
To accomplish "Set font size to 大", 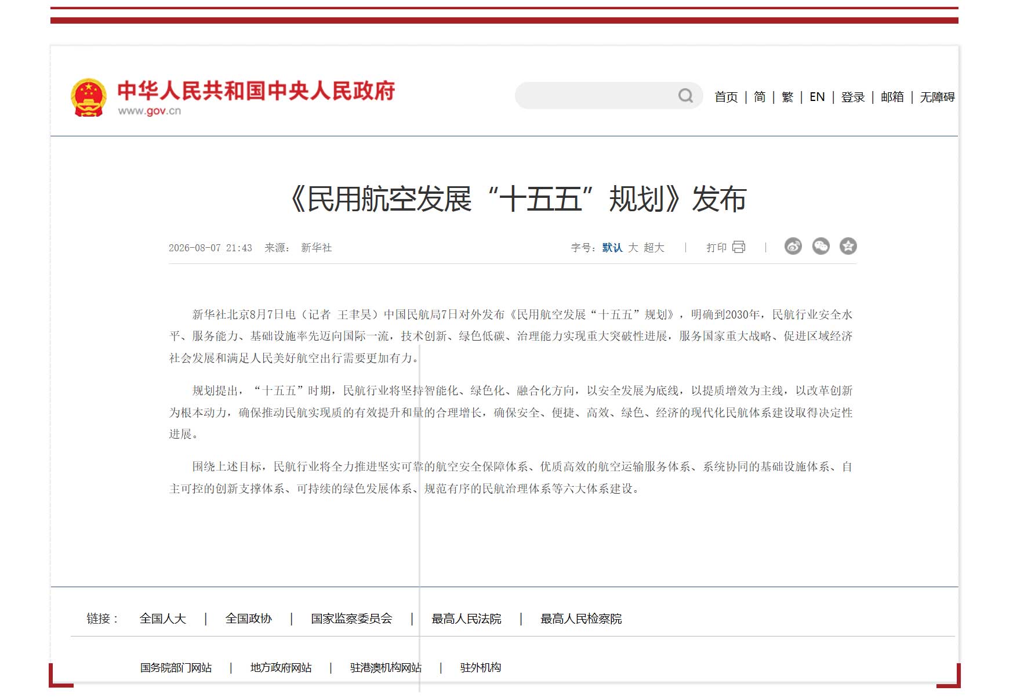I will 633,248.
